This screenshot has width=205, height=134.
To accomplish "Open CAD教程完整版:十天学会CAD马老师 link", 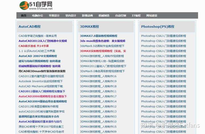I will tap(41, 132).
